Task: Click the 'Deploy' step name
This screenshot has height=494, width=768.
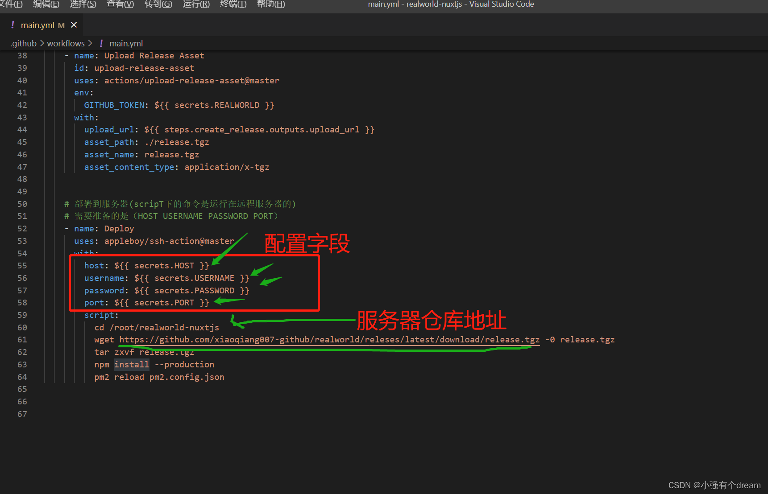Action: pos(119,229)
